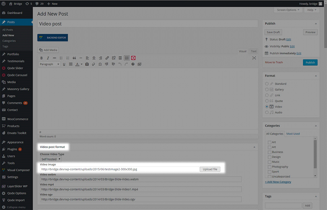Click the post title input field
The height and width of the screenshot is (210, 327).
pos(147,24)
